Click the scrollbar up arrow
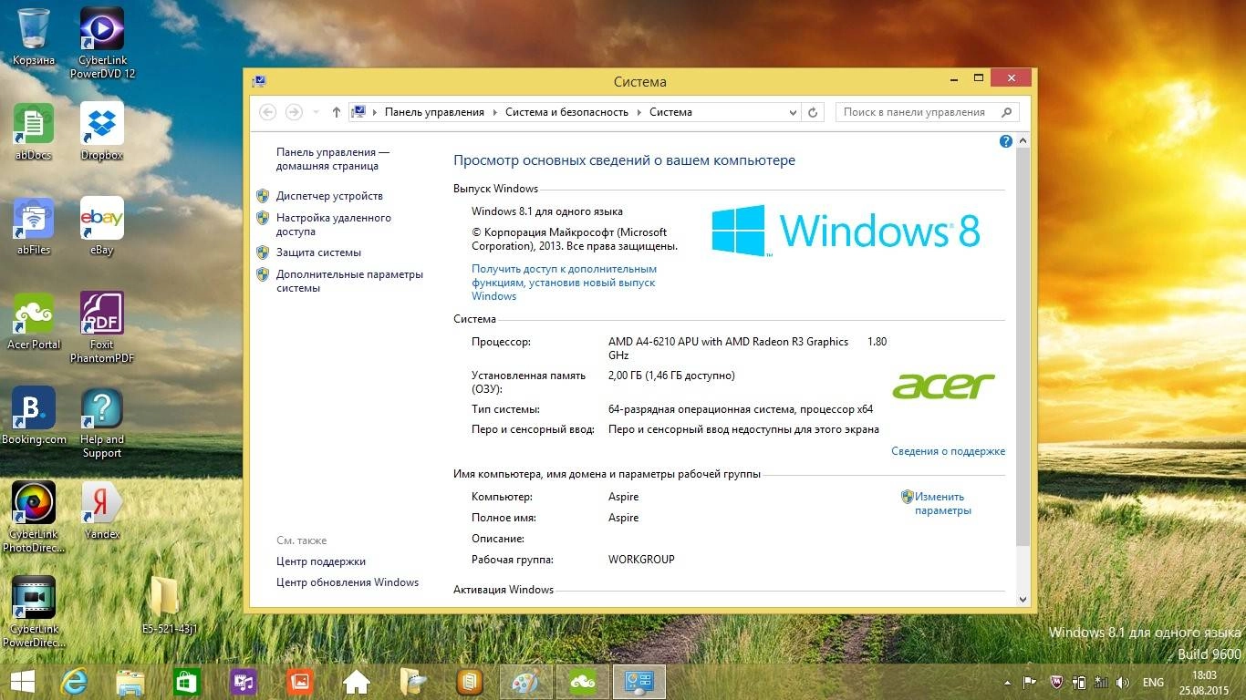This screenshot has width=1246, height=700. pos(1023,141)
